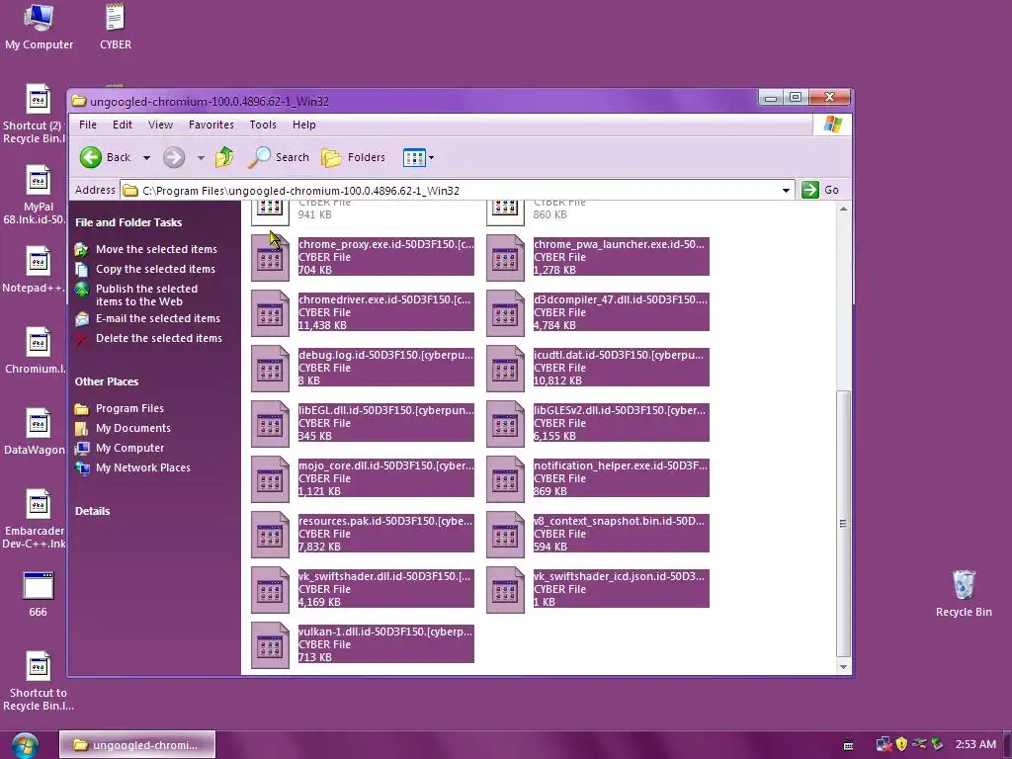Select chrome_pwa_launcher.exe encrypted file icon
The image size is (1012, 759).
pyautogui.click(x=505, y=257)
